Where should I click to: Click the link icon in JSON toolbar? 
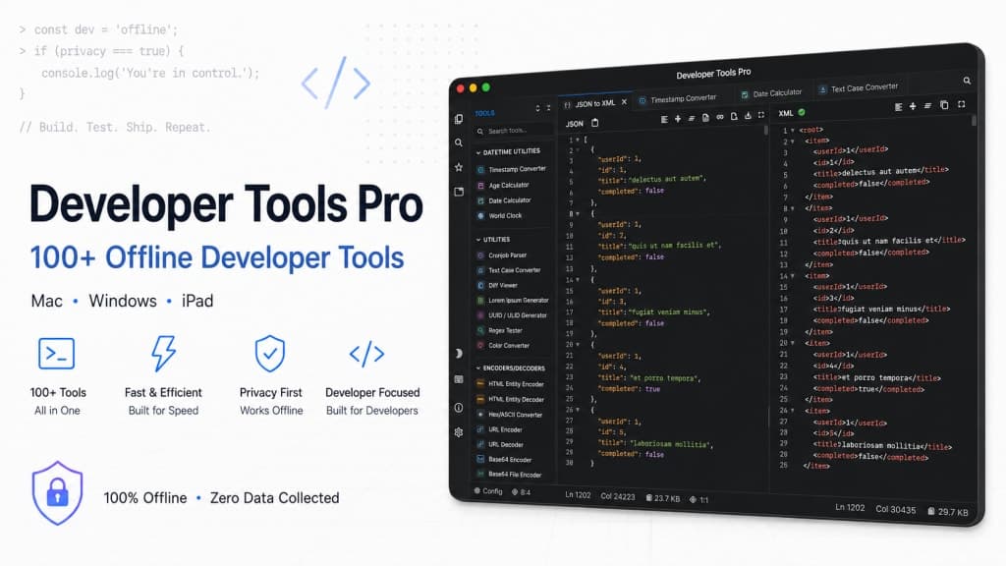pos(719,117)
